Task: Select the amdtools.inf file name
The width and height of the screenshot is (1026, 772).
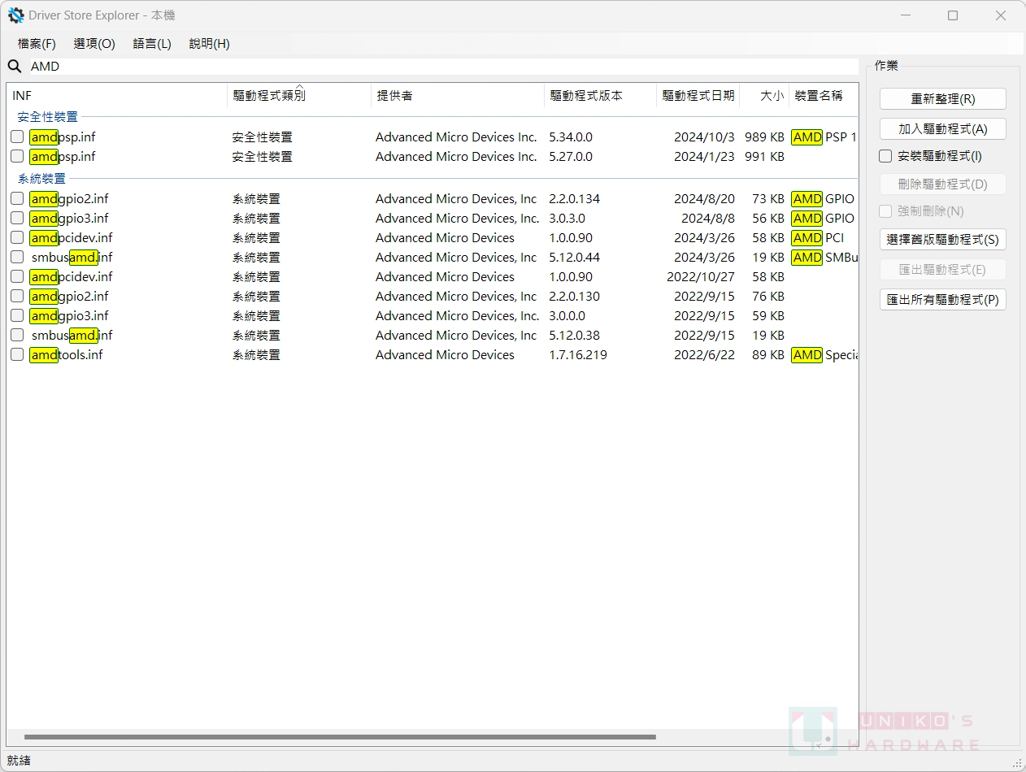Action: (66, 355)
